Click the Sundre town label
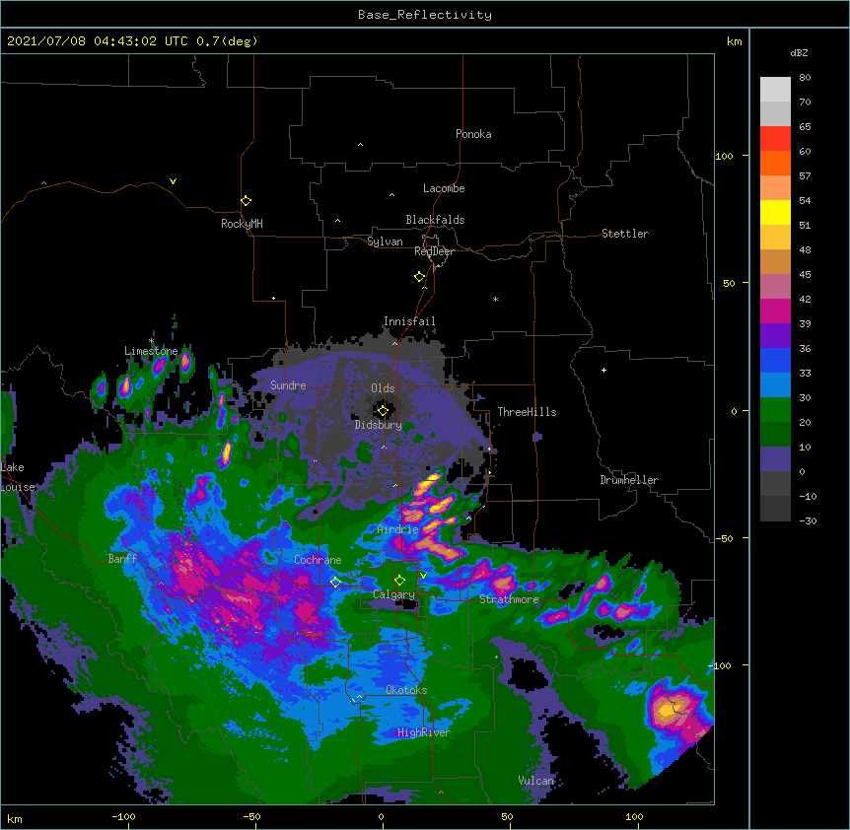850x830 pixels. (x=288, y=385)
